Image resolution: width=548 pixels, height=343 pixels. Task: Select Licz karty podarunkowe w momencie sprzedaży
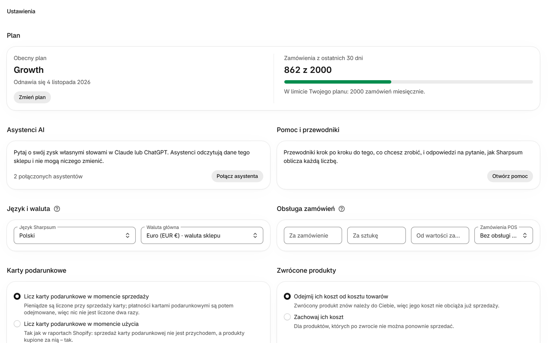[17, 296]
